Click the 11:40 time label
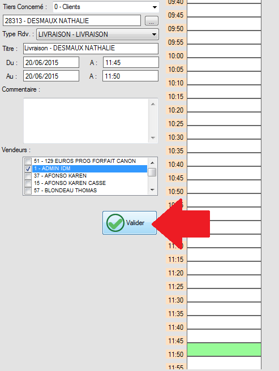The image size is (279, 371). 176,327
